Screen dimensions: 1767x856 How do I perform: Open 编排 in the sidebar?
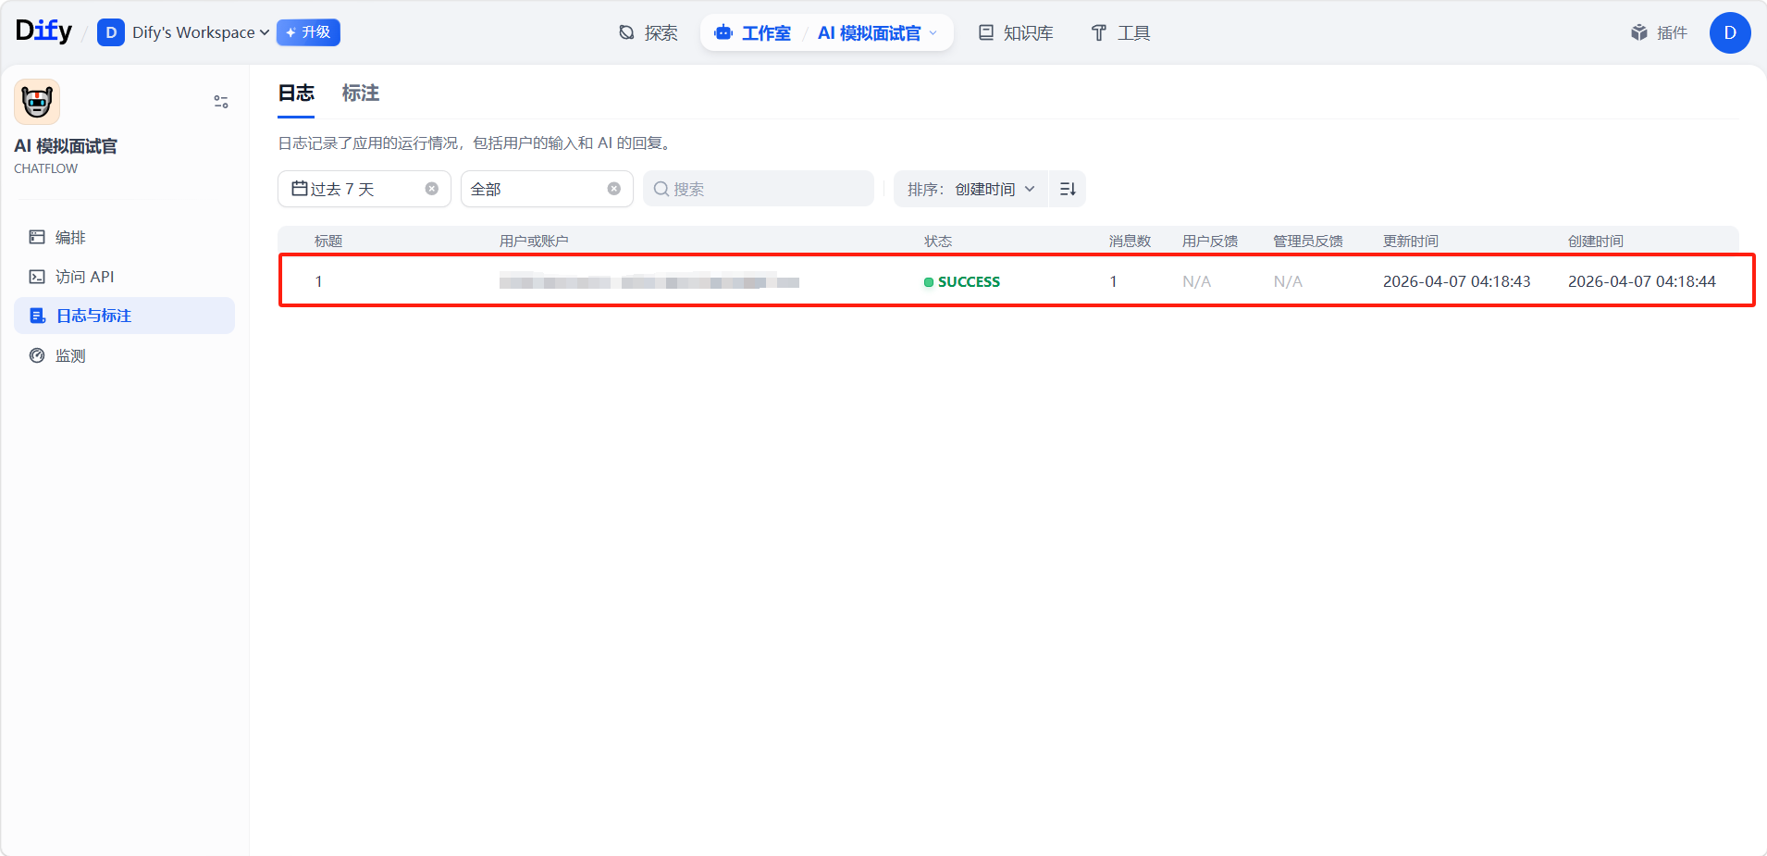[70, 237]
